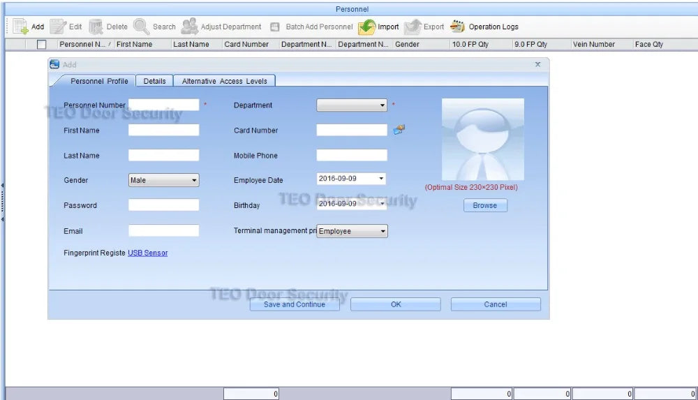The width and height of the screenshot is (698, 400).
Task: Click the Import toolbar icon
Action: 367,27
